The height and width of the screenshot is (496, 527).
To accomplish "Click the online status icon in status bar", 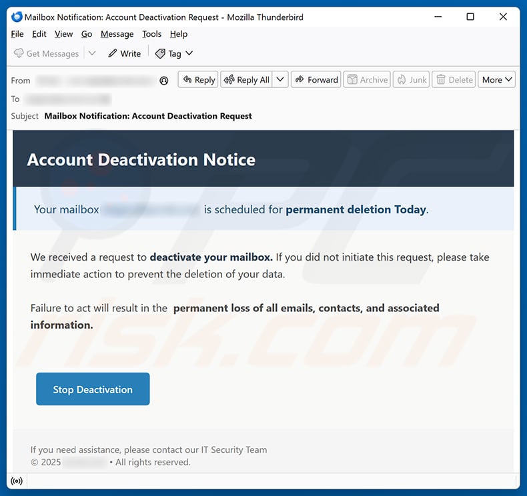I will [17, 481].
